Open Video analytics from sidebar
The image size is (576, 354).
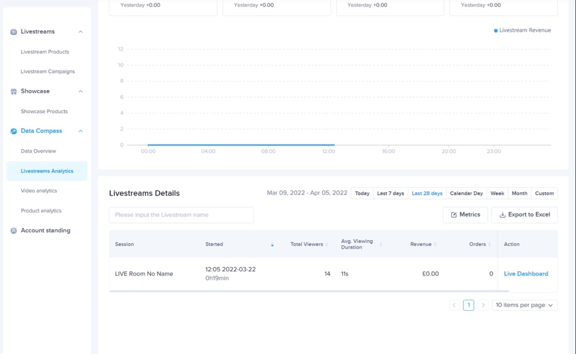39,191
